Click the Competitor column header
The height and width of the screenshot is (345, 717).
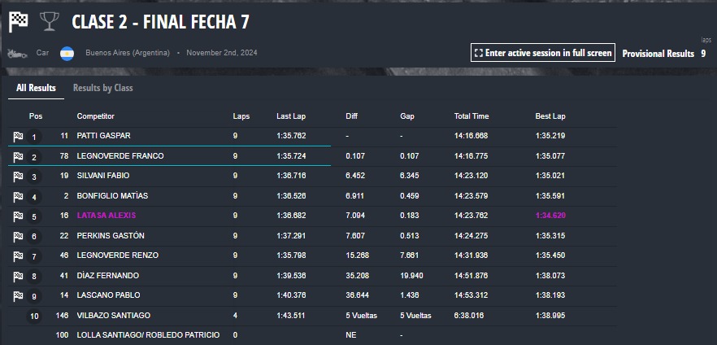click(x=96, y=116)
